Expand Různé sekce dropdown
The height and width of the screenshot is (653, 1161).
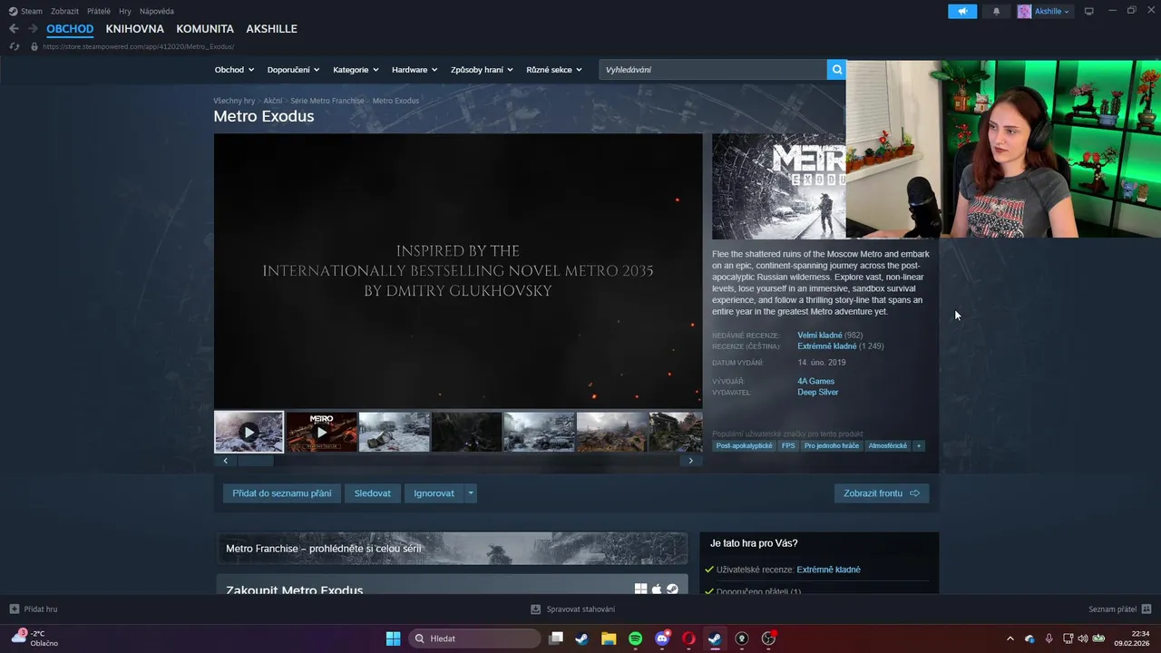554,70
